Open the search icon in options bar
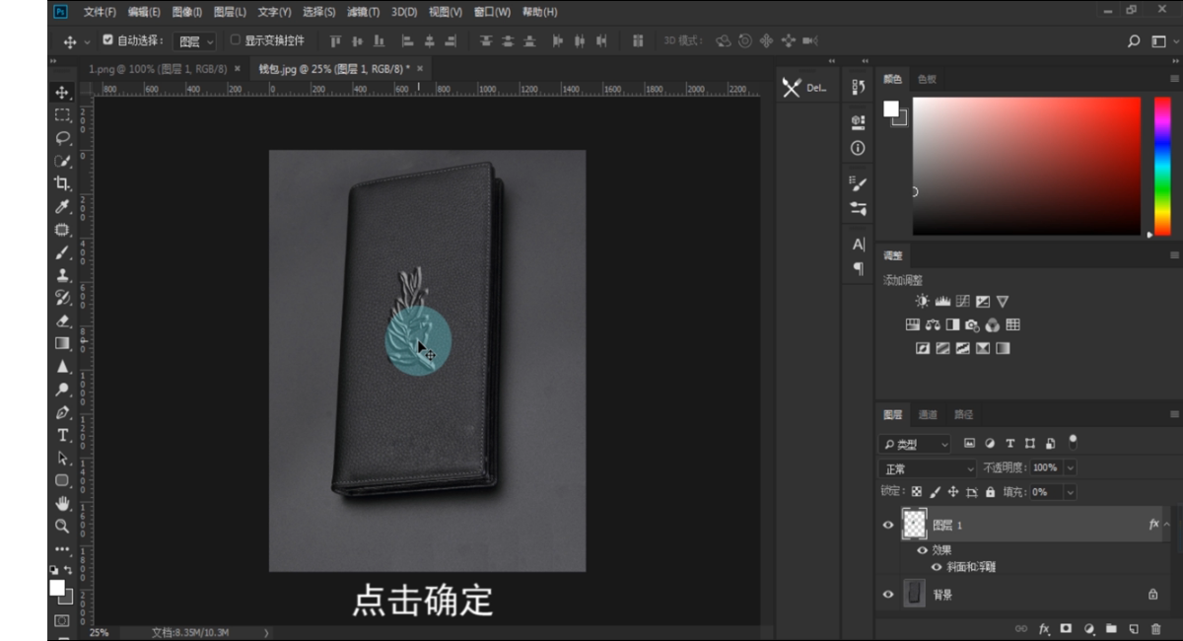 (1134, 41)
